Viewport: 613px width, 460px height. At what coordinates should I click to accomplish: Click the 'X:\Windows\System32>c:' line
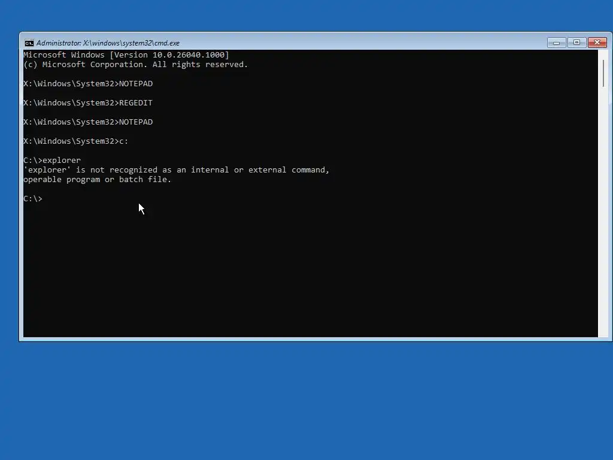pos(76,141)
